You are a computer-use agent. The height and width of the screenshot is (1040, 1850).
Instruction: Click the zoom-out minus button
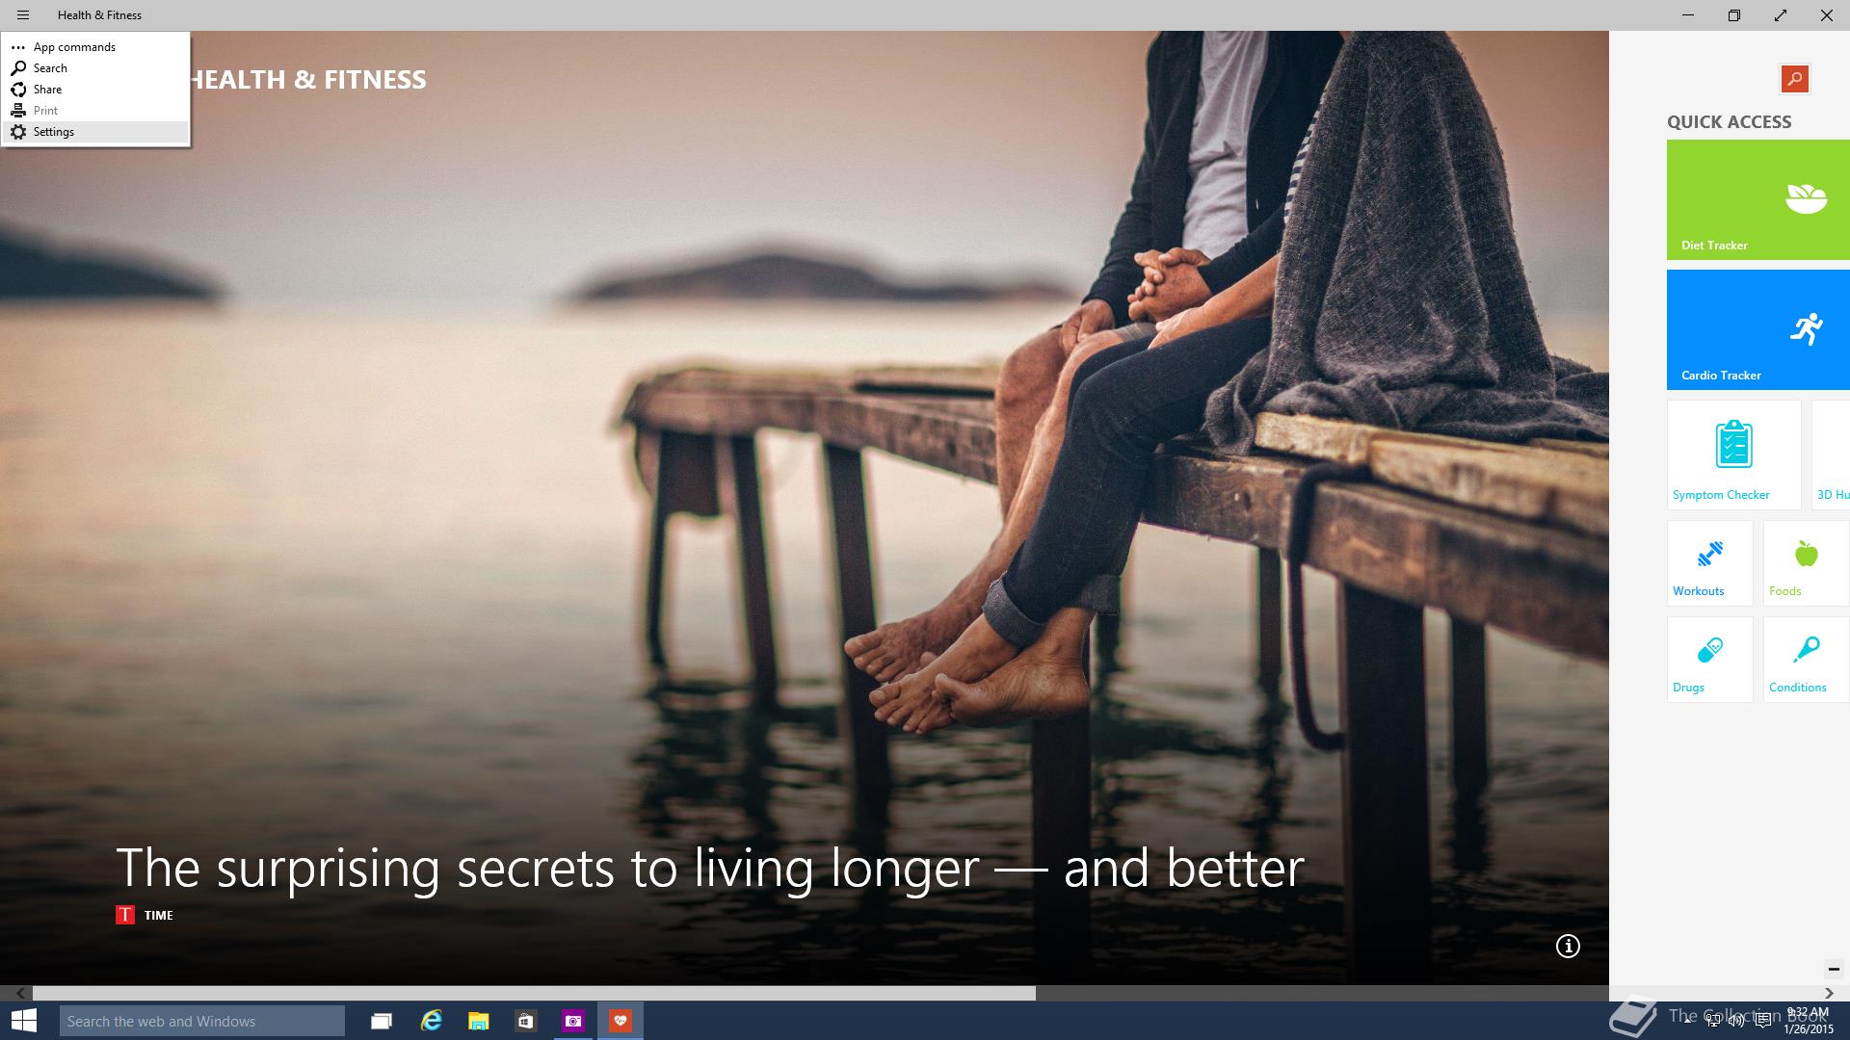tap(1834, 969)
